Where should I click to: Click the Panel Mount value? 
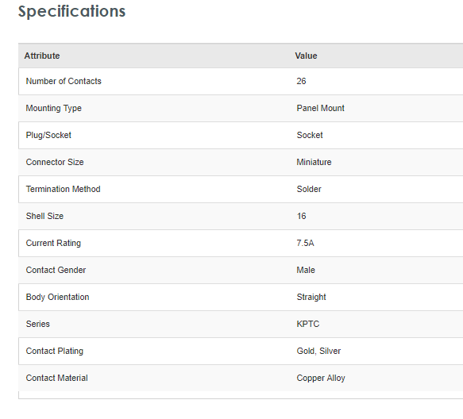[x=320, y=108]
